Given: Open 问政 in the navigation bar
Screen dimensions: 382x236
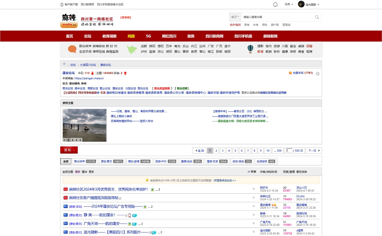Looking at the screenshot, I should click(x=131, y=36).
